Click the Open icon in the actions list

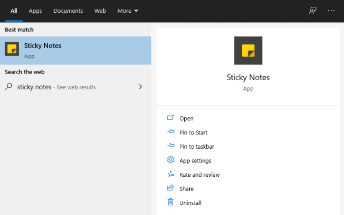(x=171, y=118)
